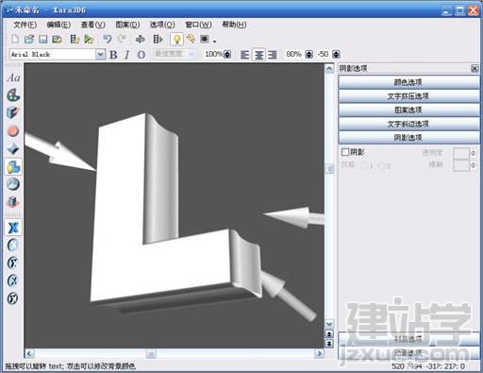Open the 文件(F) menu
The width and height of the screenshot is (483, 373).
[25, 25]
